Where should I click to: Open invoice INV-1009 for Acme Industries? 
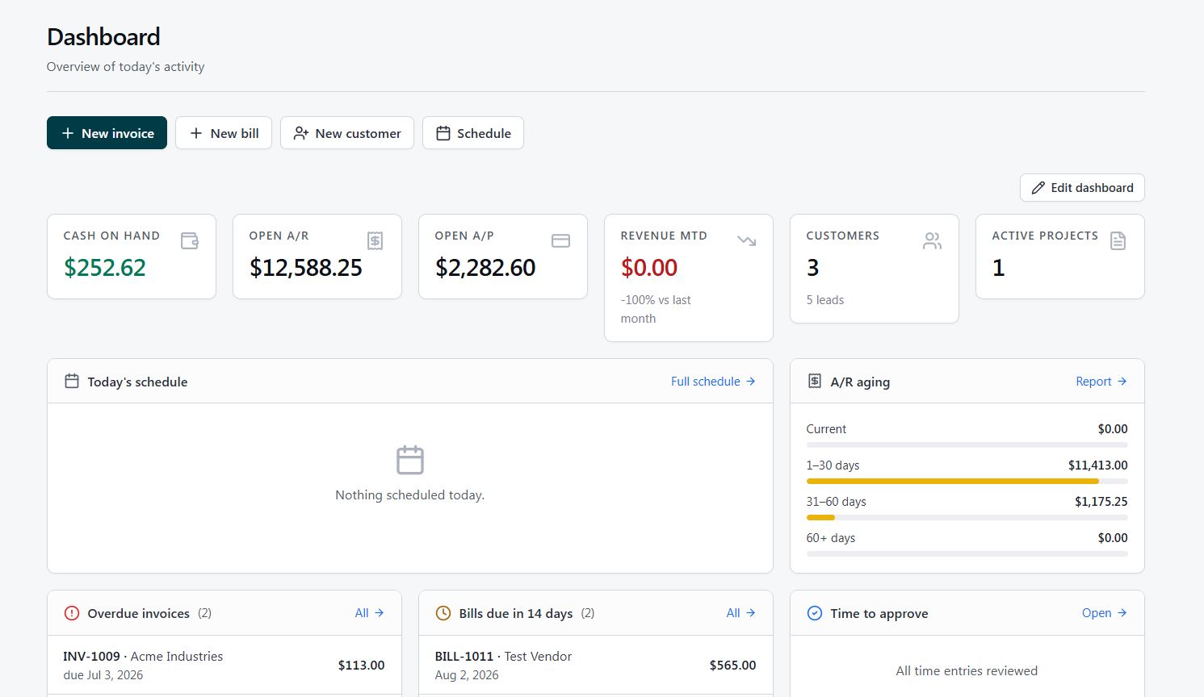pos(224,666)
